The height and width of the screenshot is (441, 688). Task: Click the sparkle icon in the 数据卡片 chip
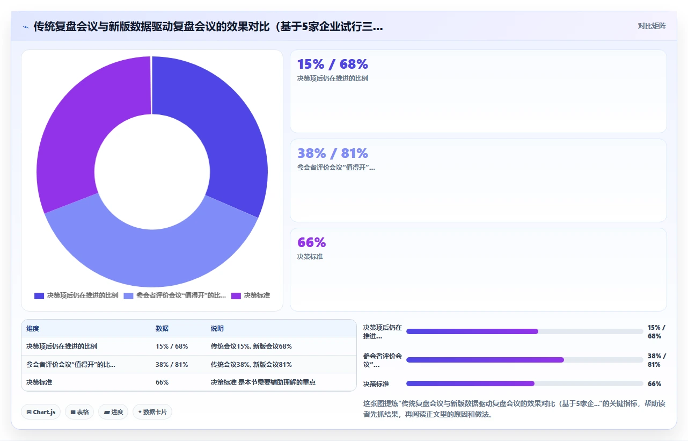pos(140,412)
